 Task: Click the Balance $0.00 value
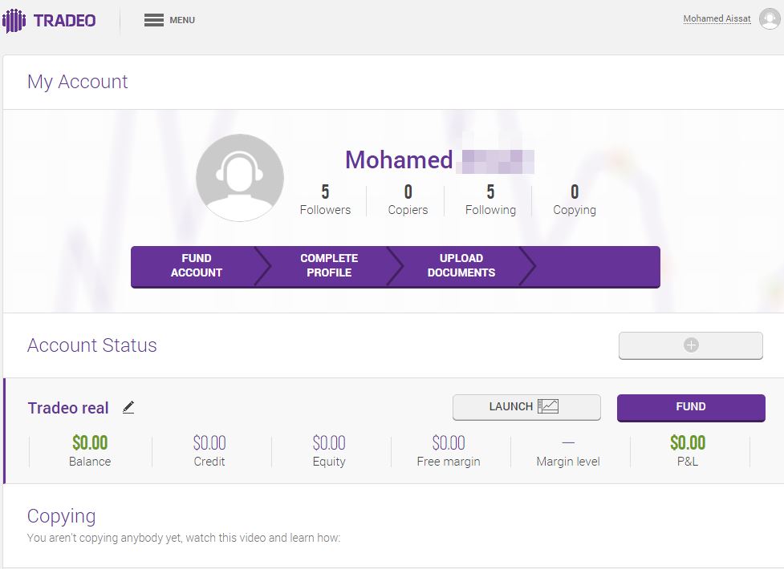point(90,442)
